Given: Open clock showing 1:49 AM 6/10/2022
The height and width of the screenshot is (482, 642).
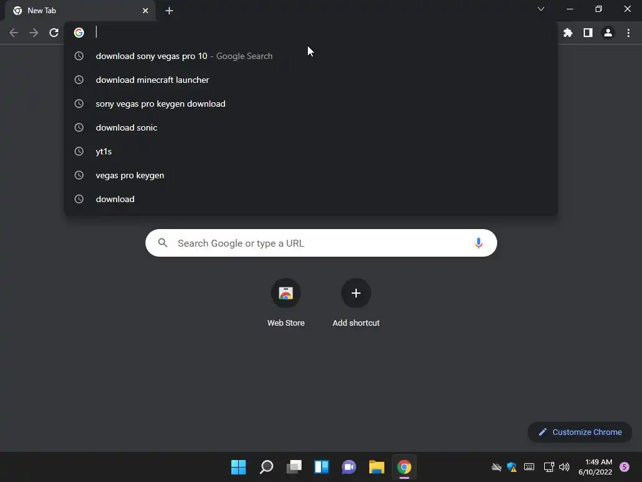Looking at the screenshot, I should click(596, 467).
